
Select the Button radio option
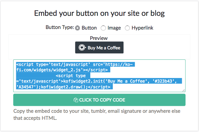(x=77, y=28)
